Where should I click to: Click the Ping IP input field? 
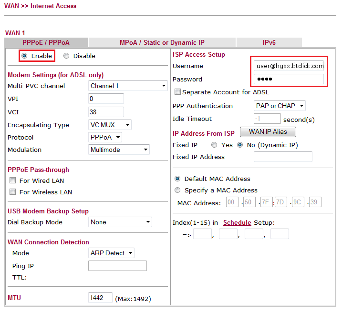click(x=117, y=266)
